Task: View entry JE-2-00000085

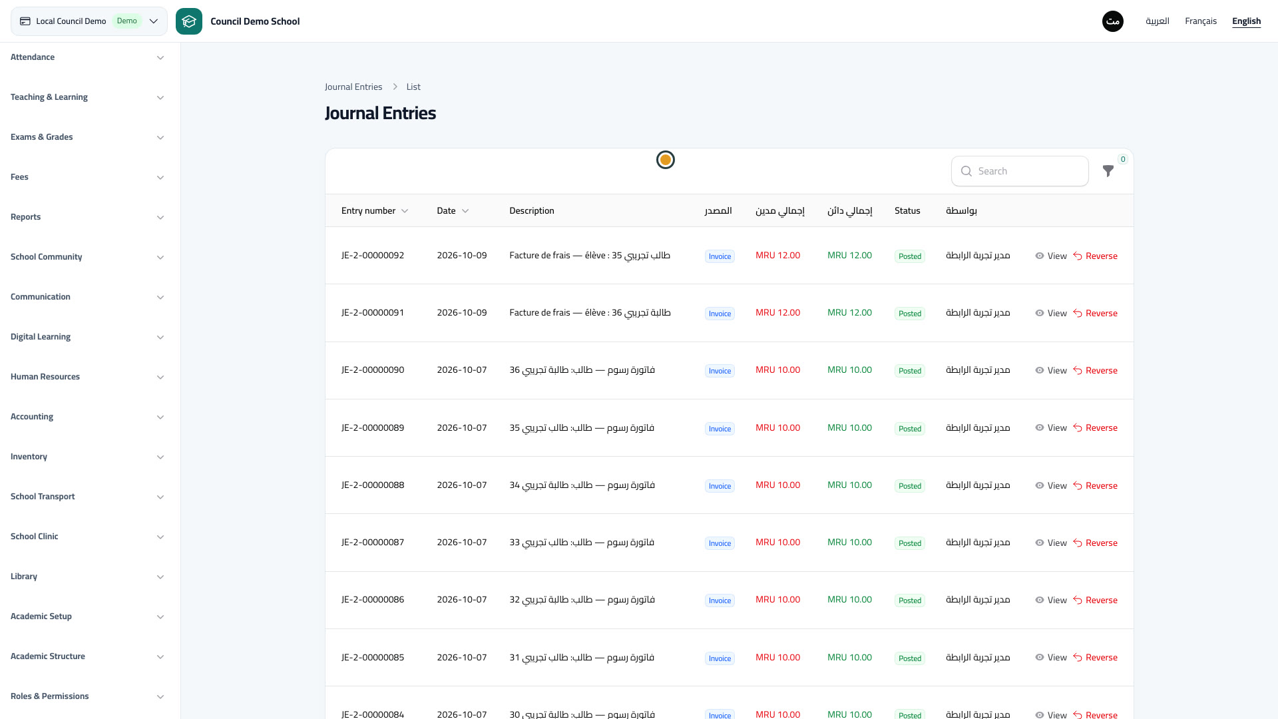Action: click(x=1051, y=657)
